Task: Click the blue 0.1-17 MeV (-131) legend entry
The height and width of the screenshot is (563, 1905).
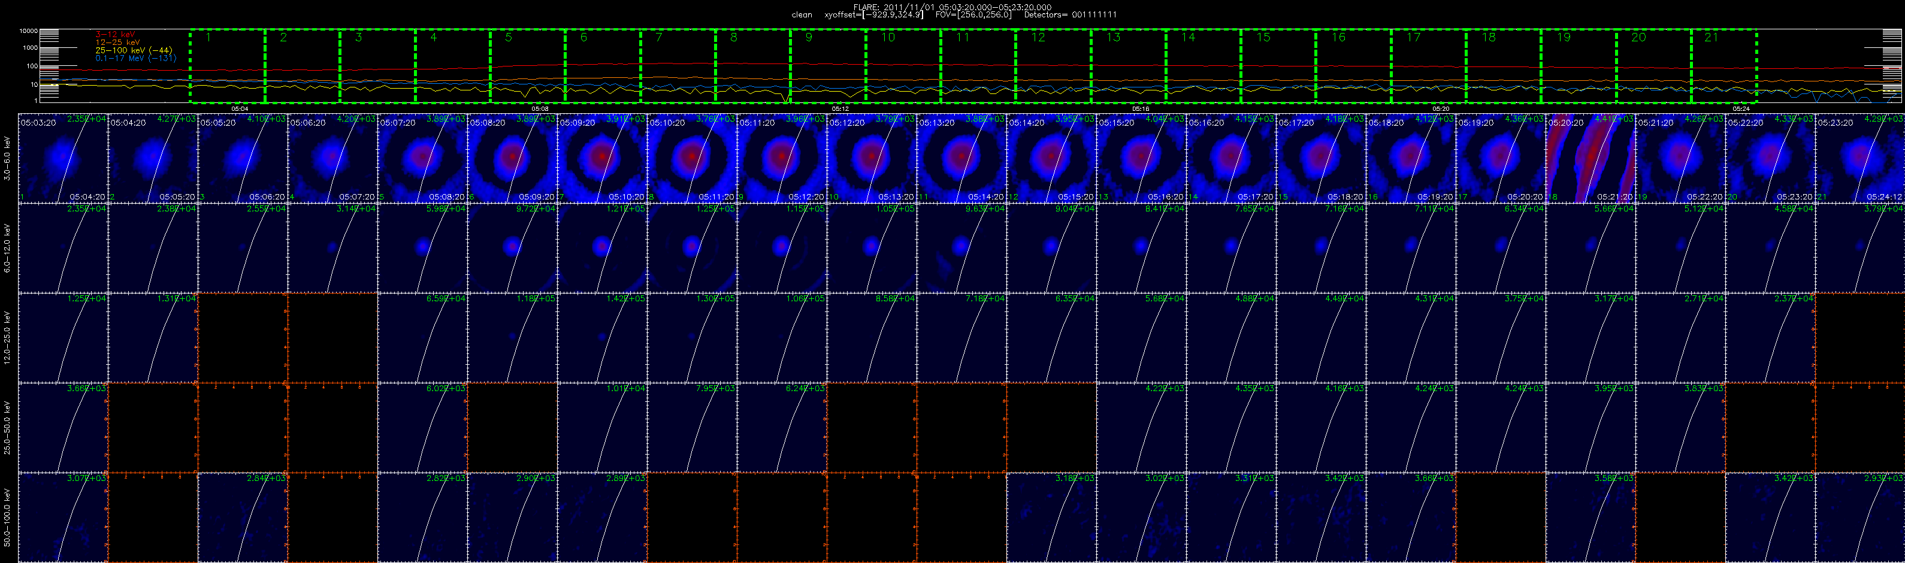Action: pyautogui.click(x=136, y=59)
